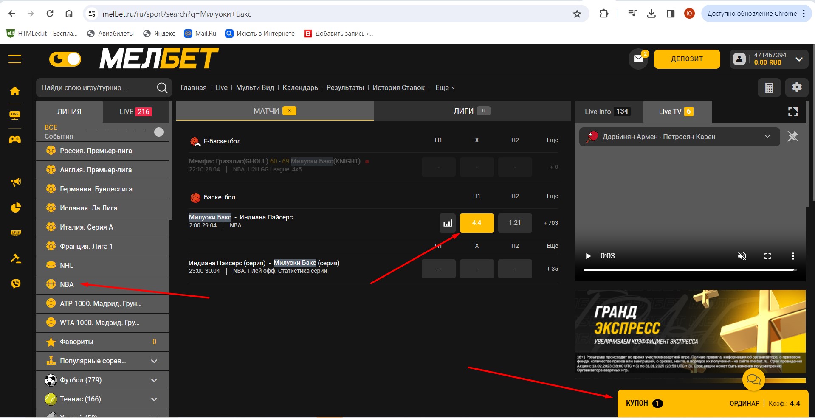
Task: Open the gamepad esports sidebar icon
Action: click(15, 140)
